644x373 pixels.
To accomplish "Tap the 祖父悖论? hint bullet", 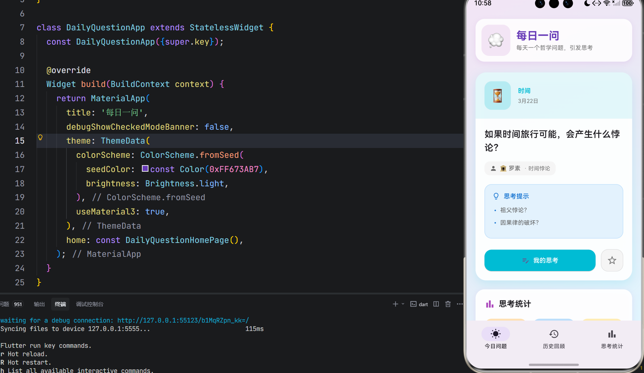I will (513, 210).
